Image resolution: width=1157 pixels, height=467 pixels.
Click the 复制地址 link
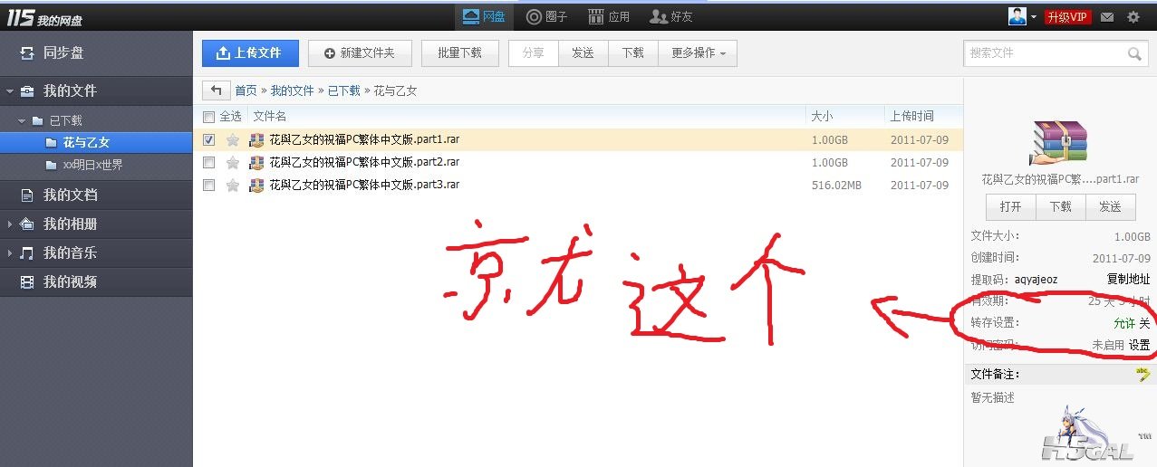click(1128, 280)
